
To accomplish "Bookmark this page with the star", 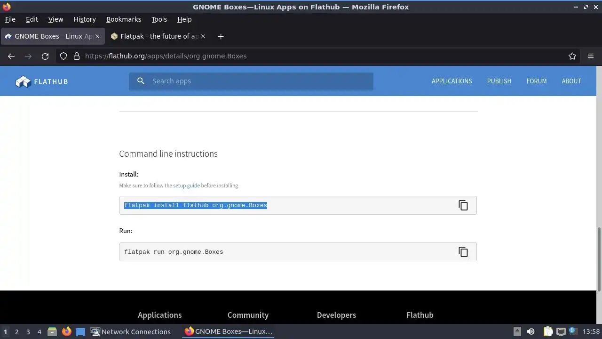I will (x=572, y=56).
